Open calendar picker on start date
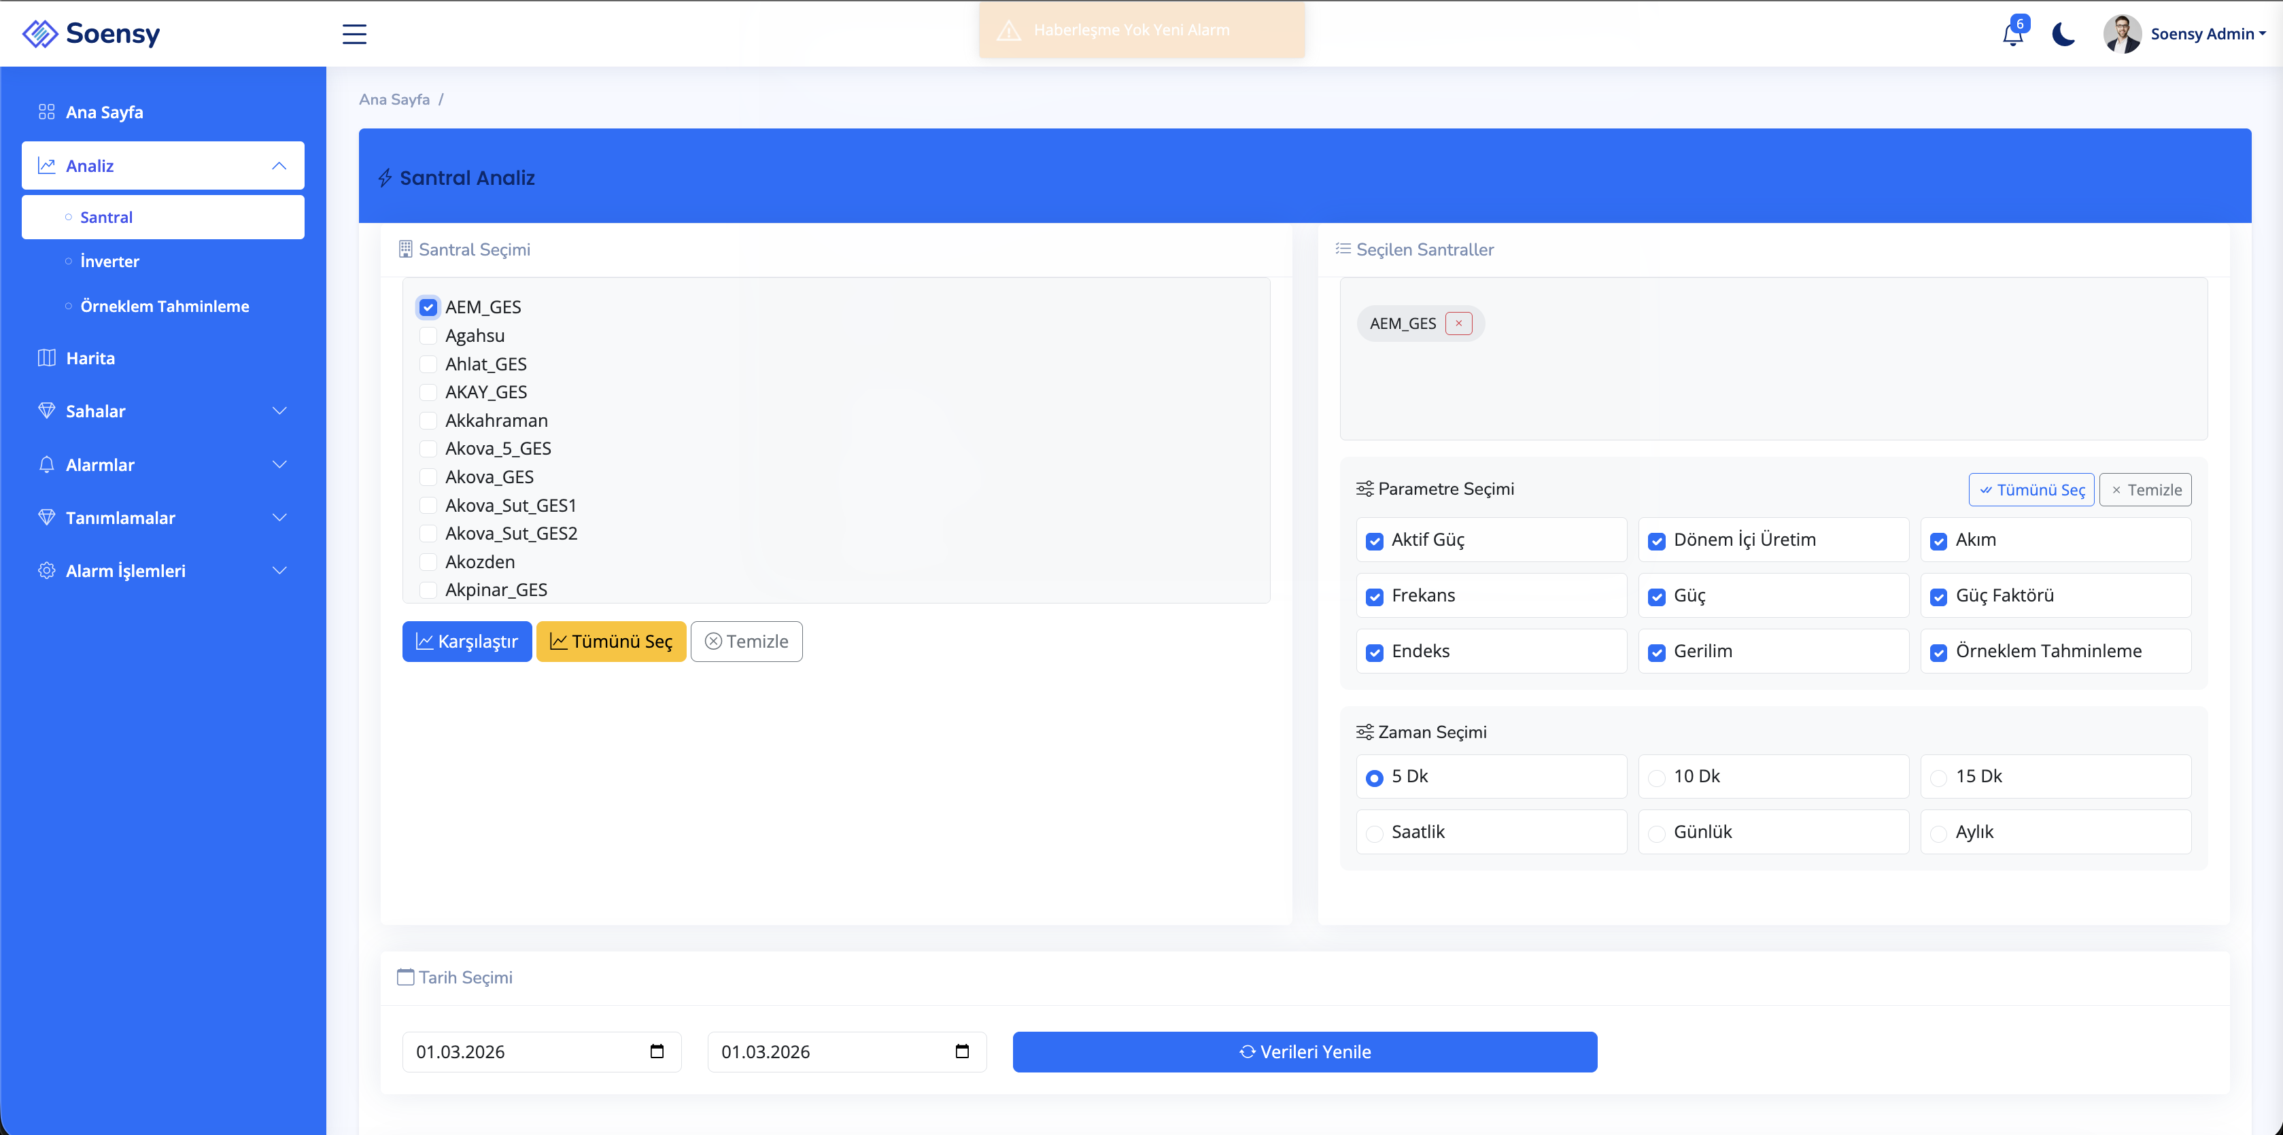Screen dimensions: 2283x1135 click(x=657, y=1051)
